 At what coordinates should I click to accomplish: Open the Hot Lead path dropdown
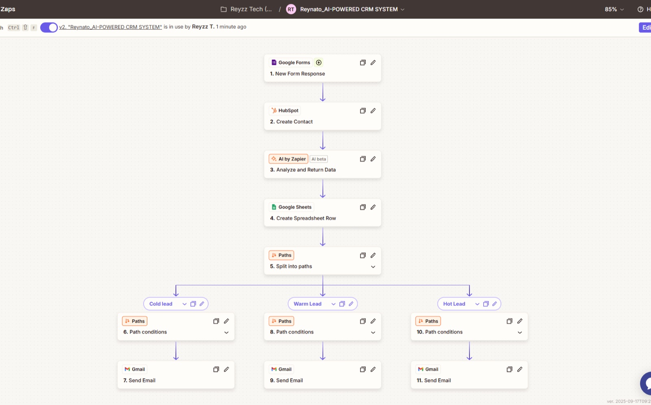[x=477, y=304]
